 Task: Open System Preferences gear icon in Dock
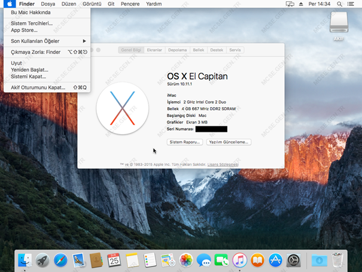(293, 260)
